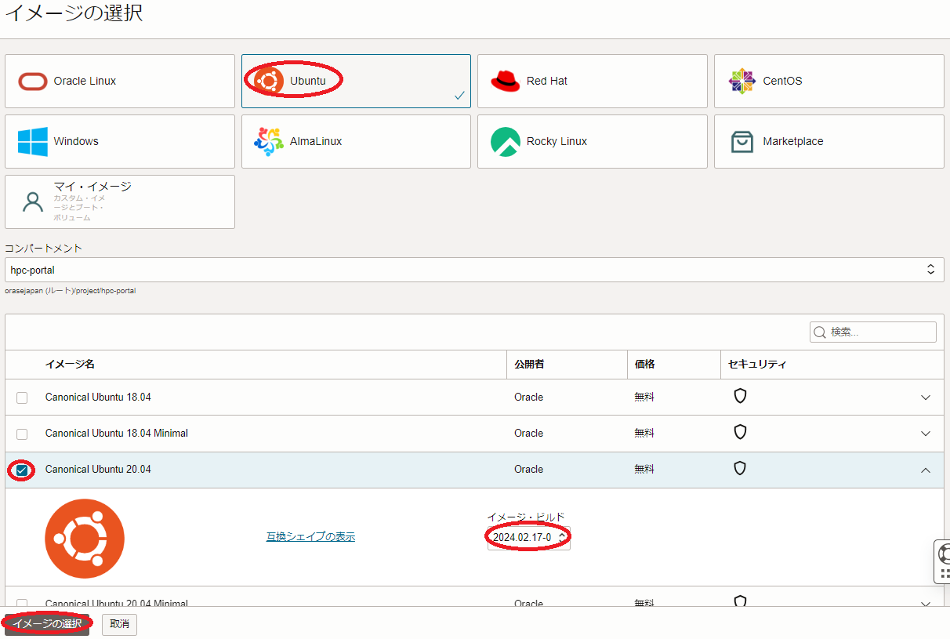Choose the AlmaLinux image tile

pos(356,141)
